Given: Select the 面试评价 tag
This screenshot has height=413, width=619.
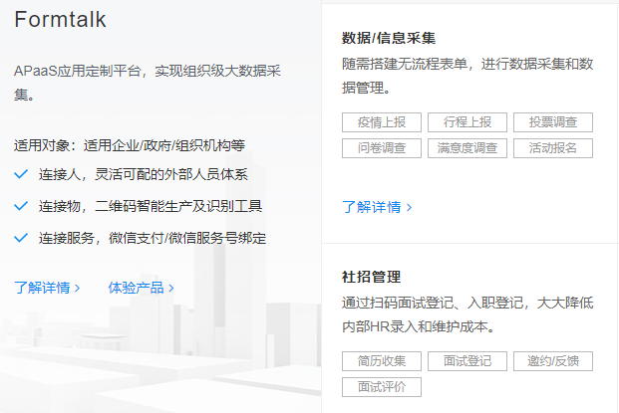Looking at the screenshot, I should point(381,387).
